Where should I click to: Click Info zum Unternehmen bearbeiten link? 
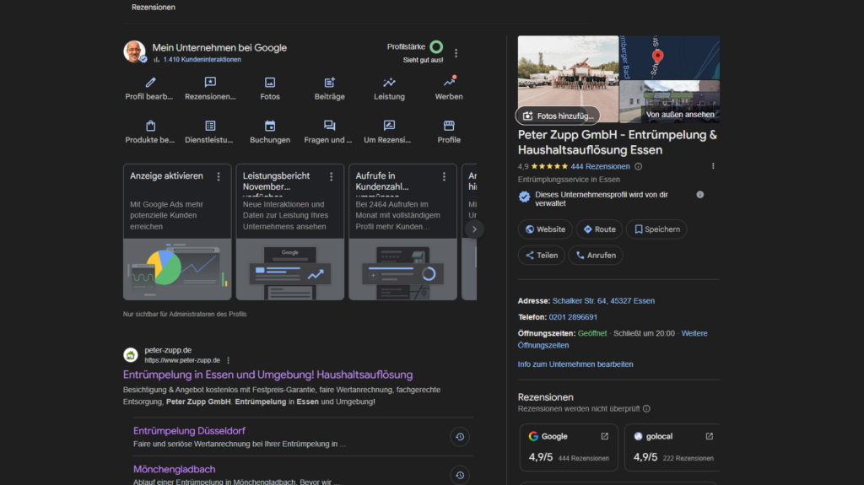575,364
